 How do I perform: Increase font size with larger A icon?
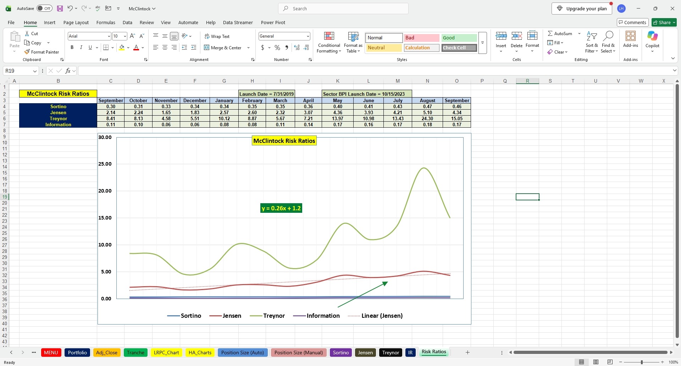(132, 36)
